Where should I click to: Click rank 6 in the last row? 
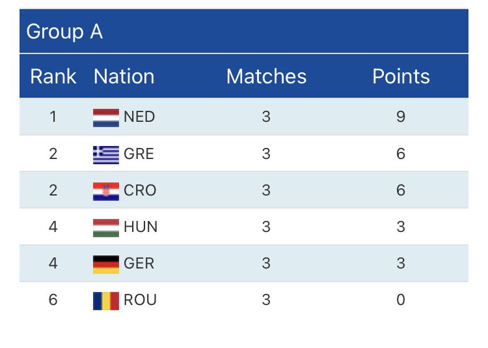[53, 300]
